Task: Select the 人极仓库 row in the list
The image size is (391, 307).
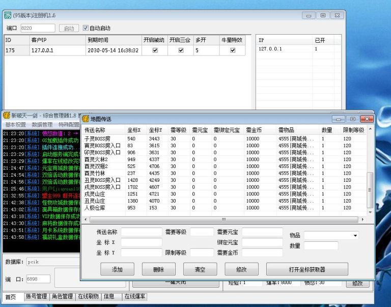Action: [97, 208]
